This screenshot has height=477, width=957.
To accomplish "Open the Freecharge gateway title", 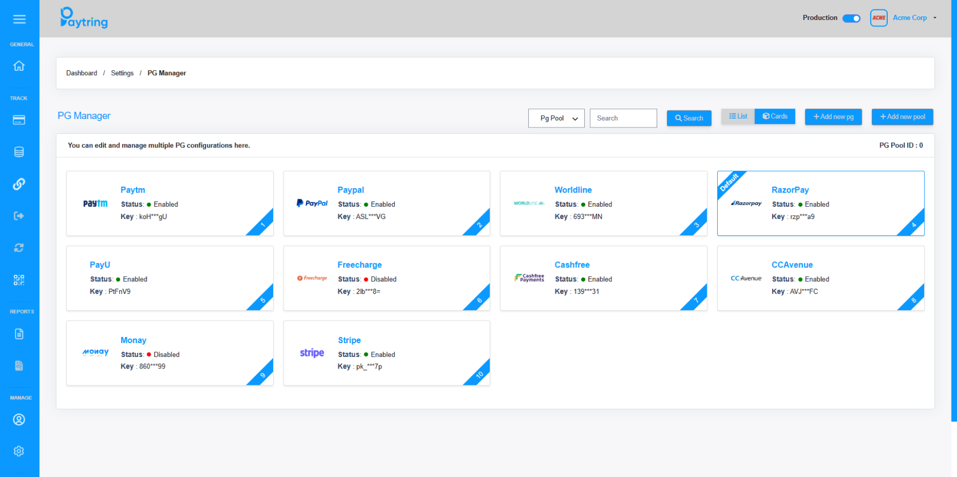I will tap(359, 265).
